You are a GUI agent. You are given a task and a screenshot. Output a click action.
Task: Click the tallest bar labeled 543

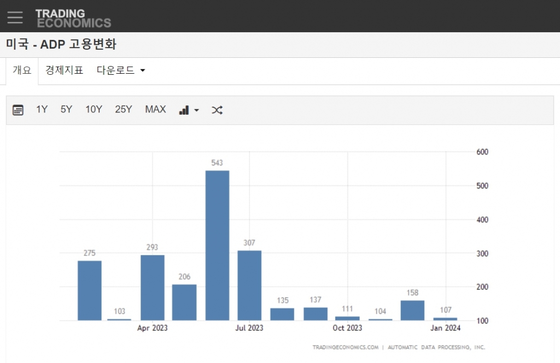tap(217, 246)
